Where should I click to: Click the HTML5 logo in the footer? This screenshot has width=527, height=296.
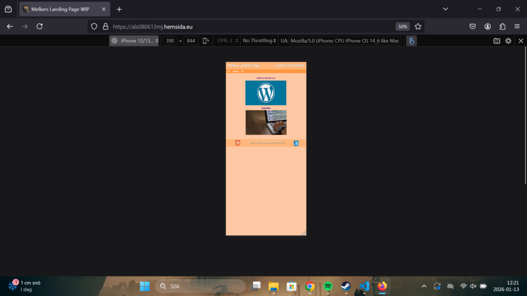point(237,143)
